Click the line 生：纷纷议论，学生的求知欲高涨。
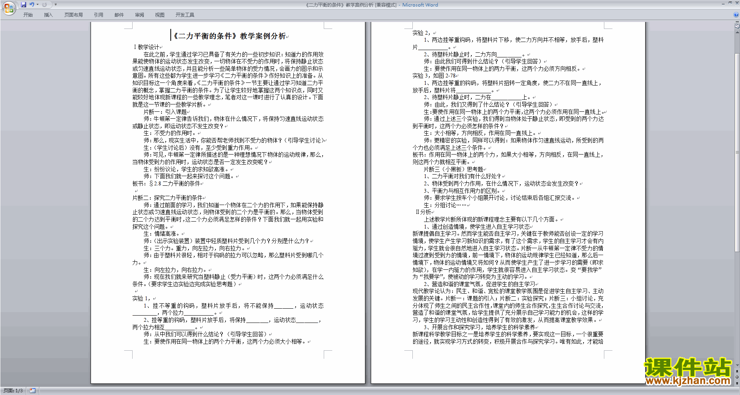This screenshot has width=740, height=395. click(x=186, y=169)
